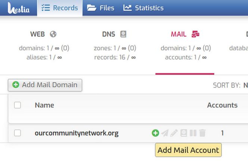
Task: Open the Records tab
Action: click(60, 8)
